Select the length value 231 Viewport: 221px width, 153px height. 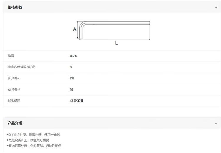72,78
